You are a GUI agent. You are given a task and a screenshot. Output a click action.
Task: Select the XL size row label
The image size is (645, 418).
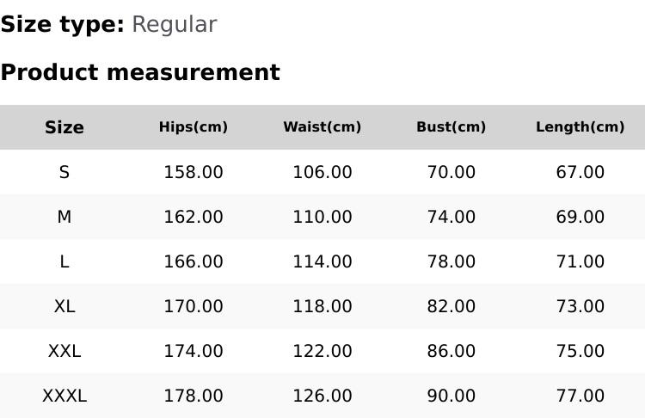(64, 306)
